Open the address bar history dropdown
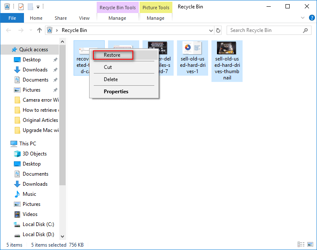Screen dimensions: 317x250 [x=211, y=31]
